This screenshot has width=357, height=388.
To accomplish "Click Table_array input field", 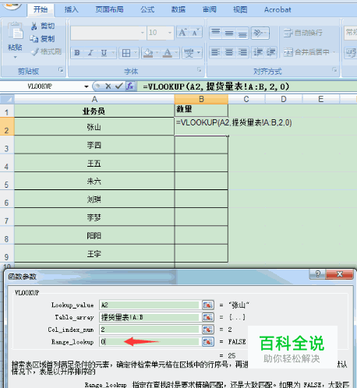I will coord(150,317).
